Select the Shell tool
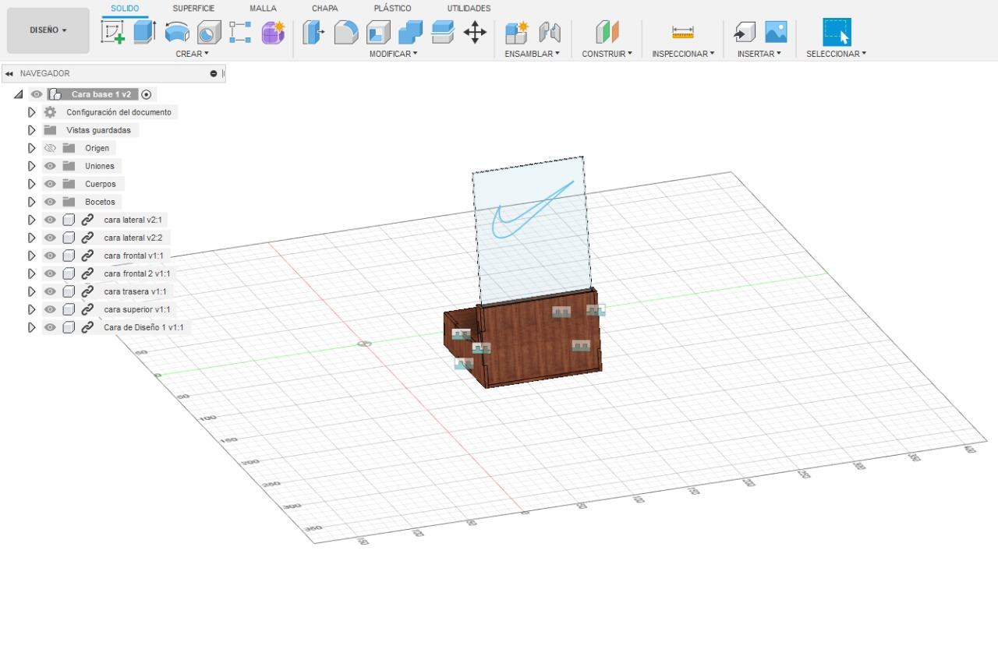998x656 pixels. click(378, 32)
